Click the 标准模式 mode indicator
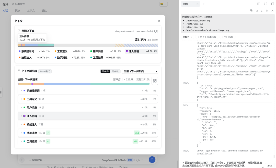This screenshot has width=276, height=168. pyautogui.click(x=18, y=4)
